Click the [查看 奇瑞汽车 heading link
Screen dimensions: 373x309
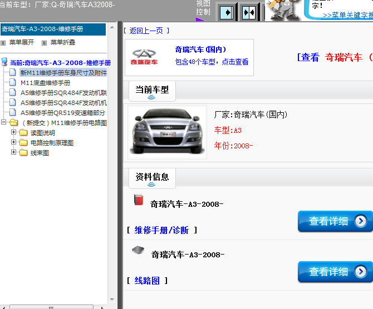[x=335, y=57]
